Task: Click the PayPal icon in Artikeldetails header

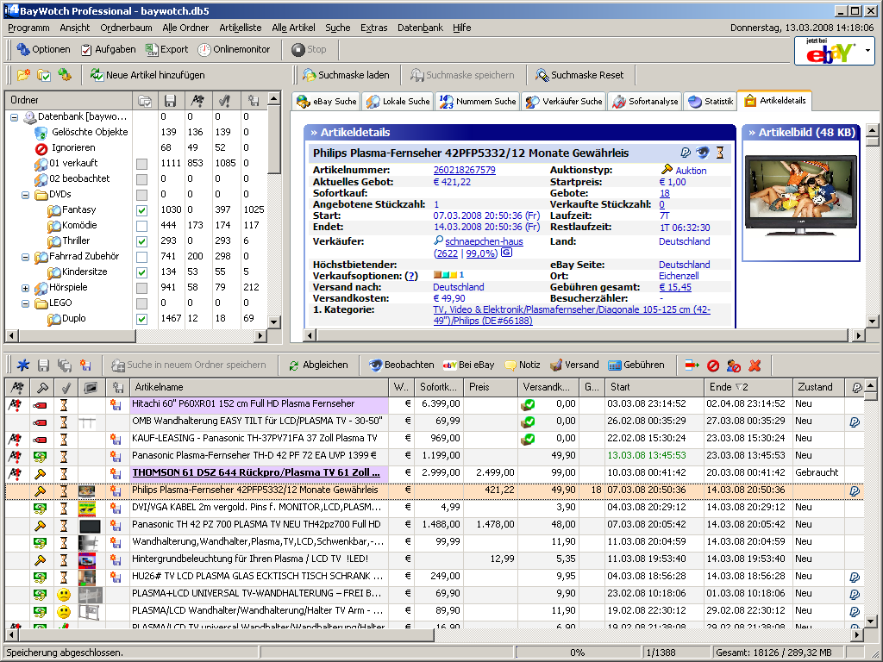Action: pos(686,153)
